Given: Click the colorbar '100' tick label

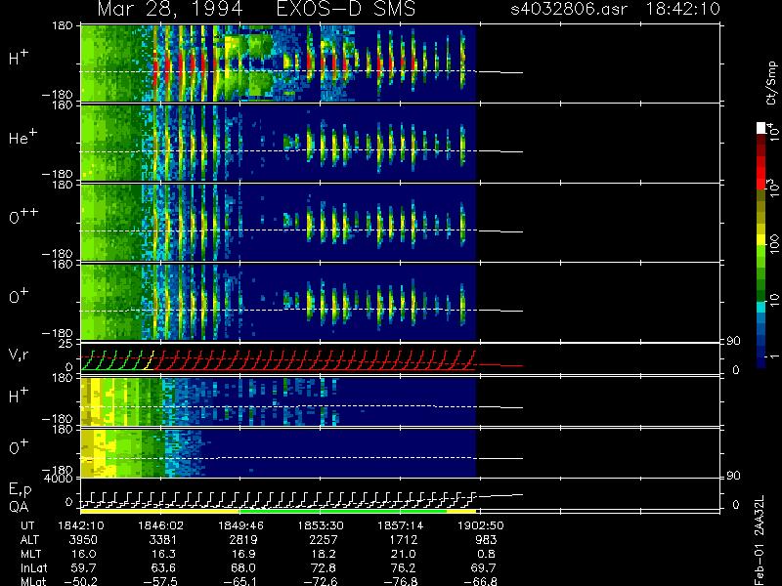Looking at the screenshot, I should pyautogui.click(x=773, y=245).
